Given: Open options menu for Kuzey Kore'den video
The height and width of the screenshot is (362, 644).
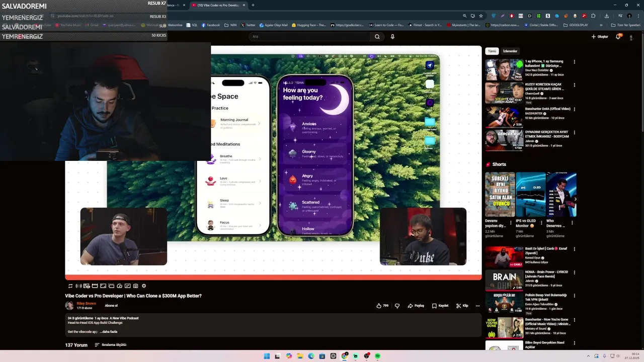Looking at the screenshot, I should pos(574,85).
